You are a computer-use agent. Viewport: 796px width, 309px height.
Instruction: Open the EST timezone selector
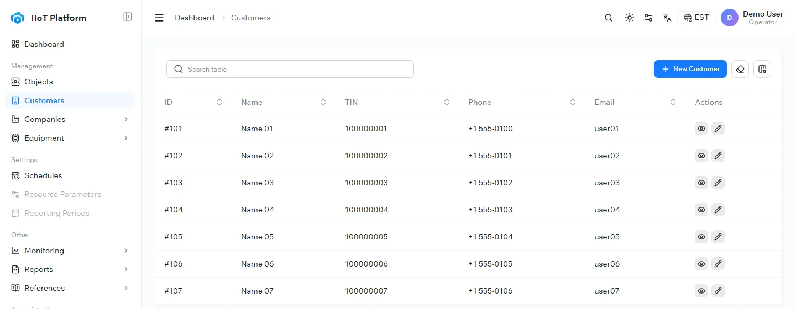[696, 18]
